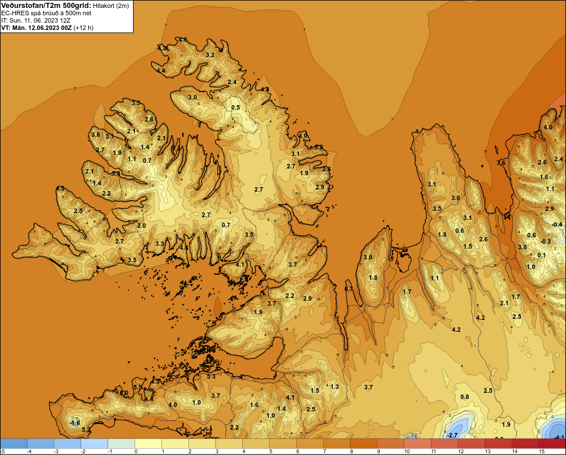Click the '5.2' temperature value
This screenshot has height=455, width=566.
86,430
